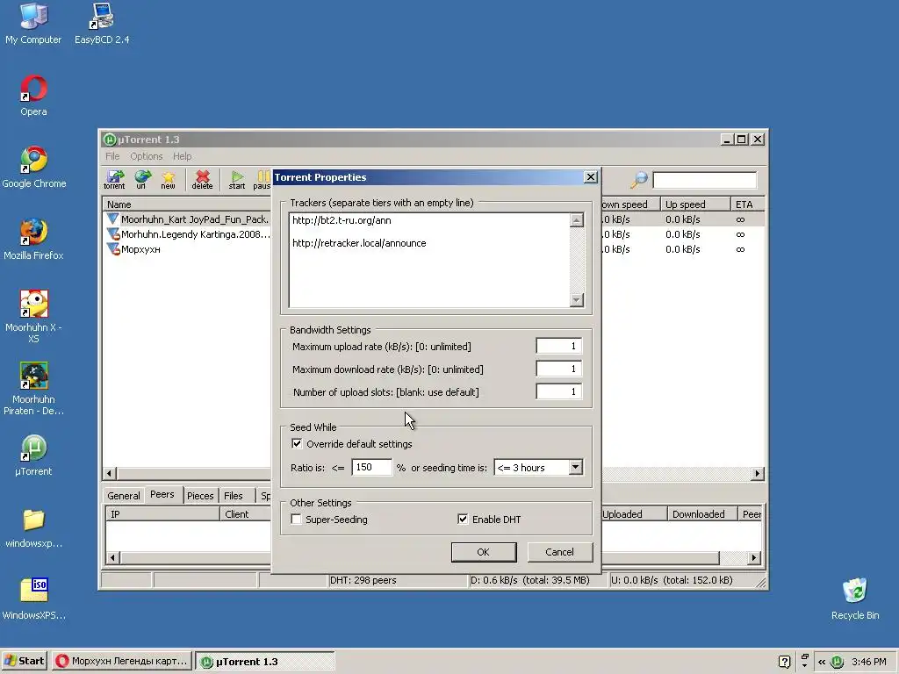Close Torrent Properties dialog with X

[591, 177]
